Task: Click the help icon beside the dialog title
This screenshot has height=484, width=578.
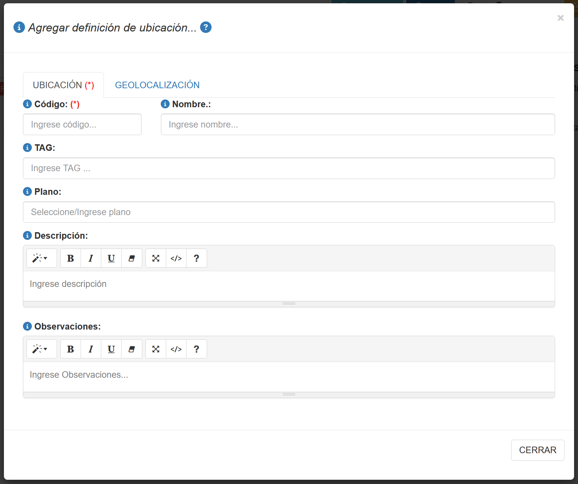Action: coord(206,27)
